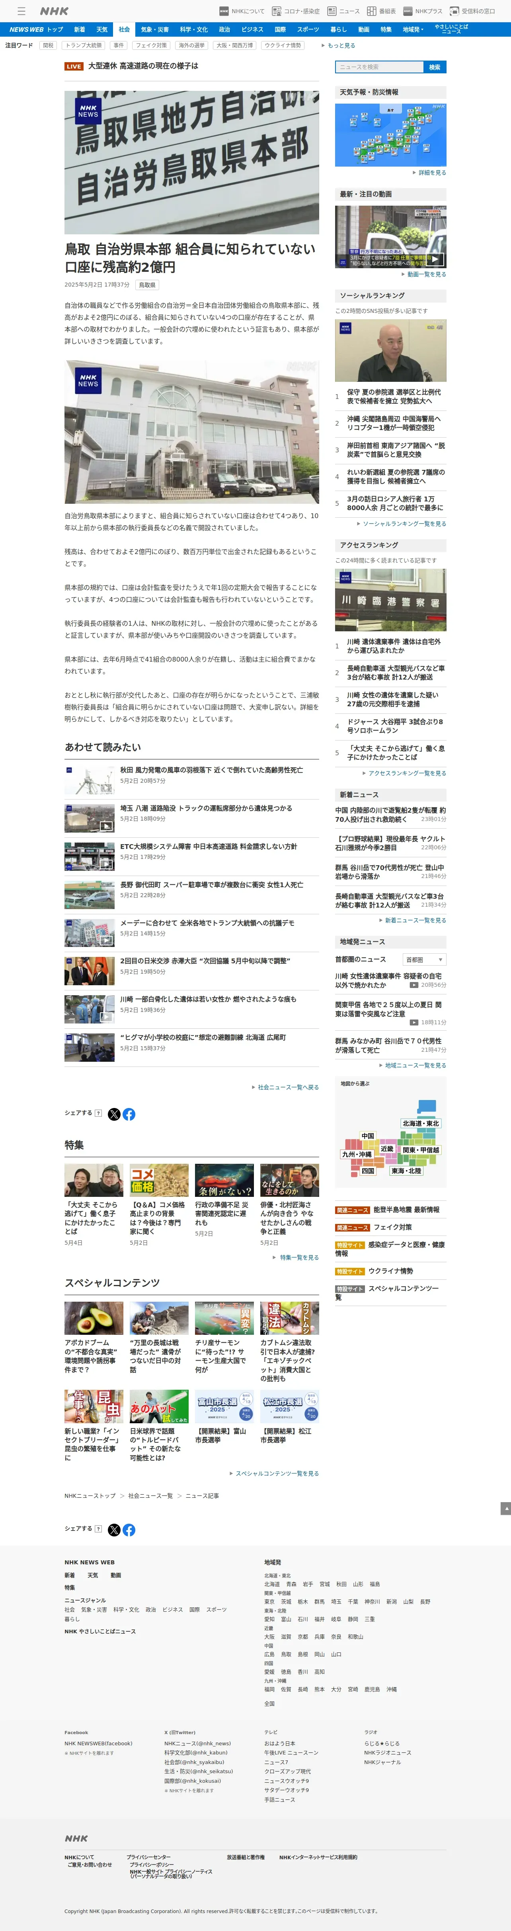Play the latest featured video thumbnail

point(390,237)
